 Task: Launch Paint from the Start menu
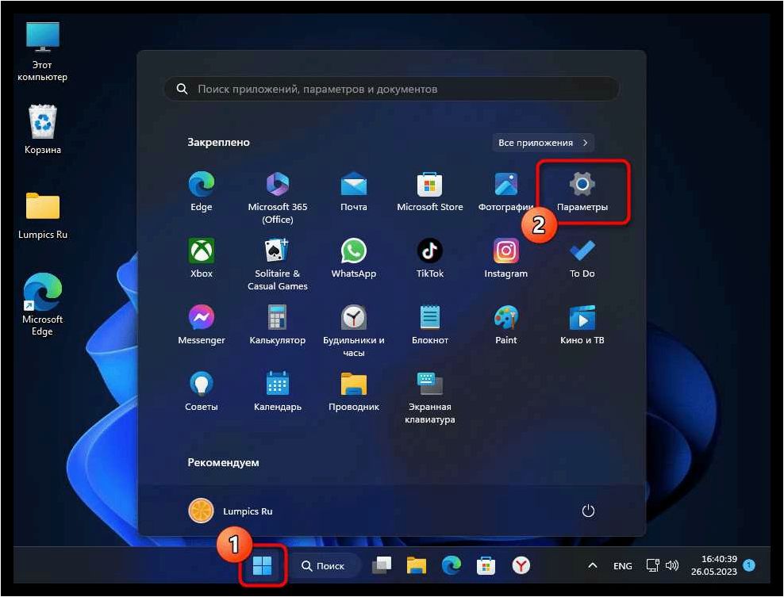click(505, 325)
